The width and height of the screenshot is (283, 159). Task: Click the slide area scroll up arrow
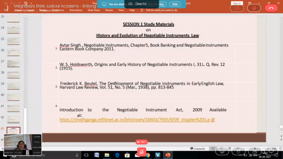coord(281,15)
